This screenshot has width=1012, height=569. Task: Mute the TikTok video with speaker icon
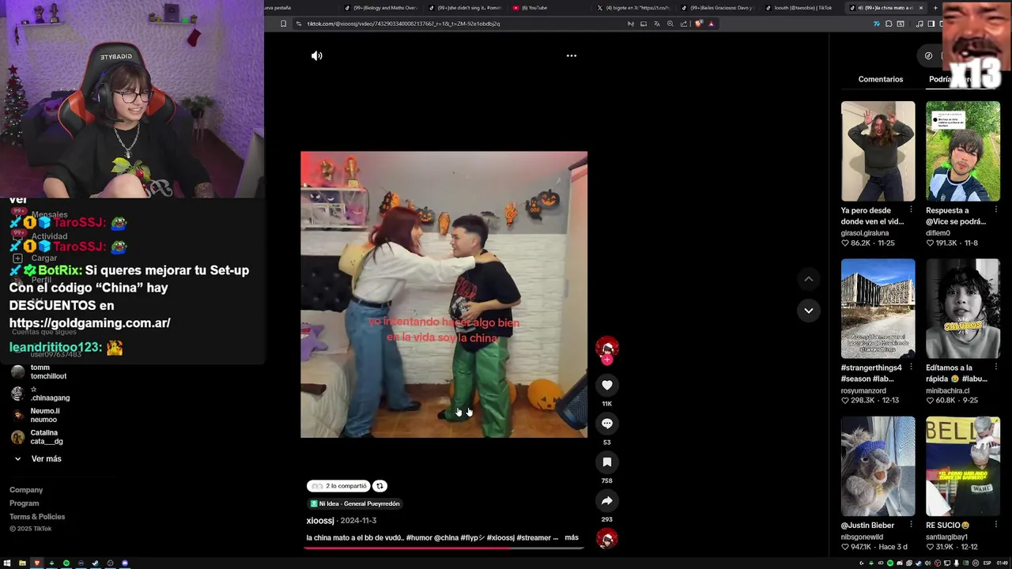(317, 56)
